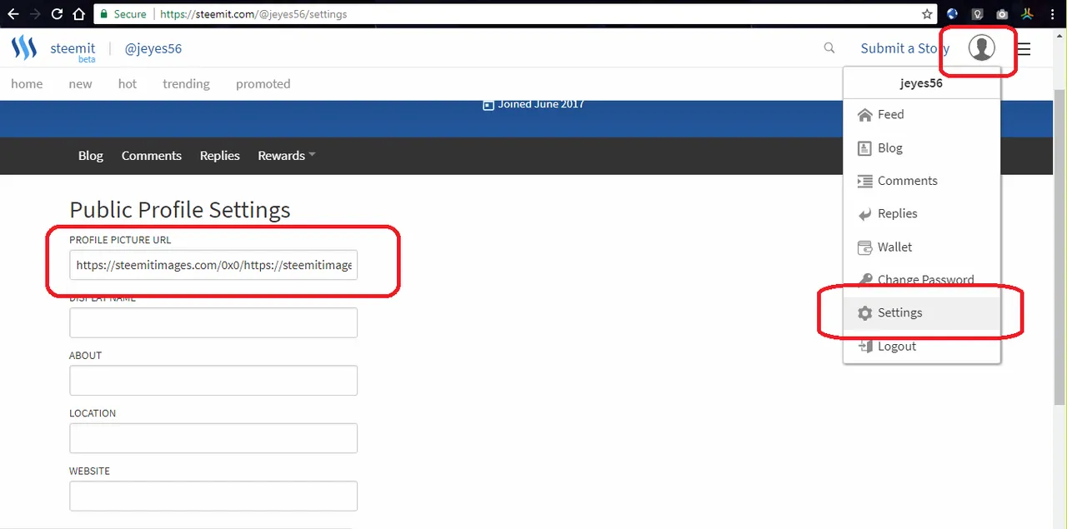Click the steemit beta wordmark
Viewport: 1067px width, 529px height.
73,50
